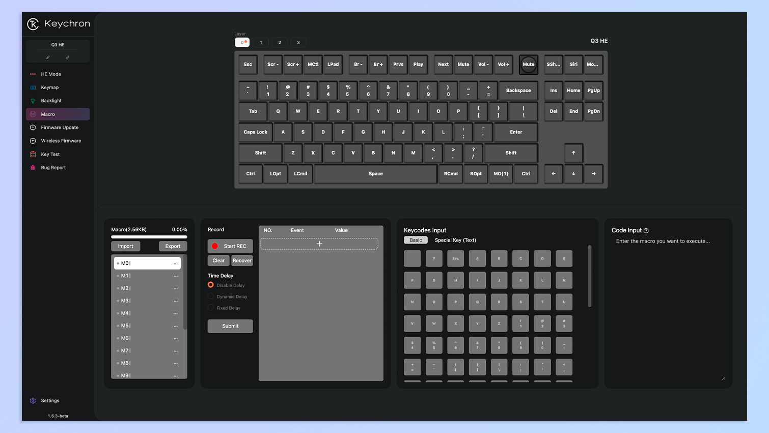Open Backlight via the lightbulb icon
Screen dimensions: 769x433
(x=33, y=101)
